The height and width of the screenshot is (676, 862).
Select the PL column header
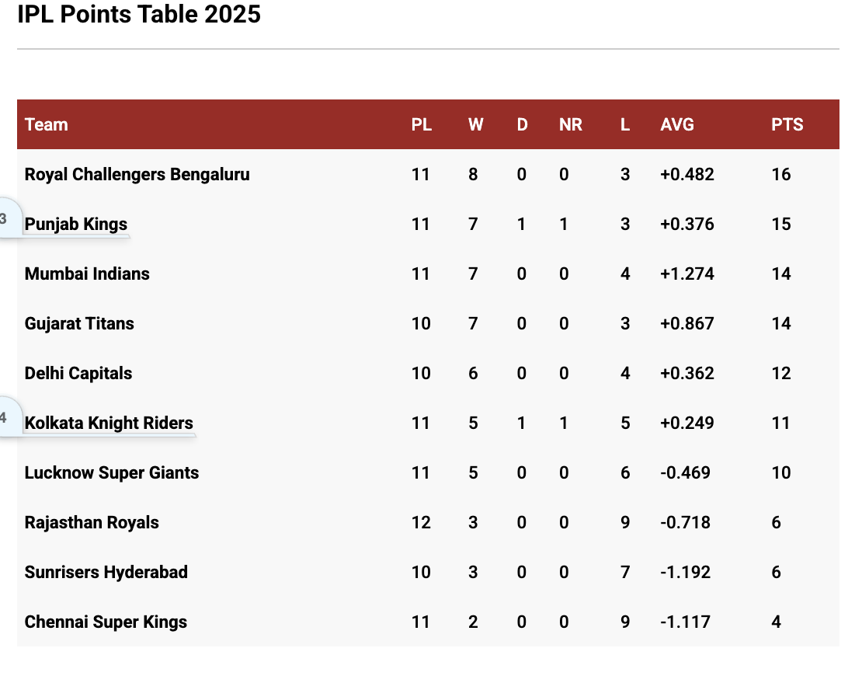point(422,124)
